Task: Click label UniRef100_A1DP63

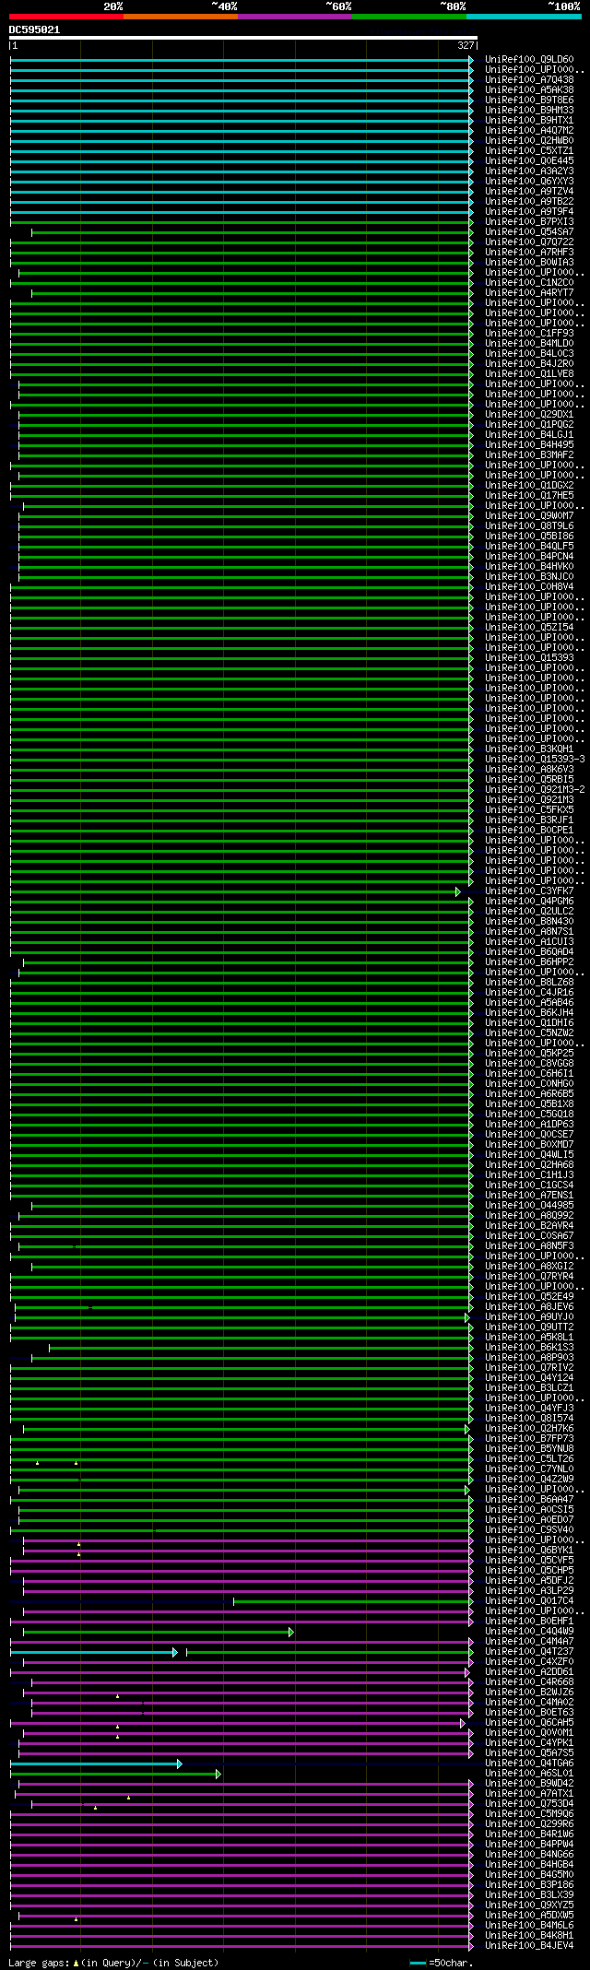Action: coord(529,1125)
